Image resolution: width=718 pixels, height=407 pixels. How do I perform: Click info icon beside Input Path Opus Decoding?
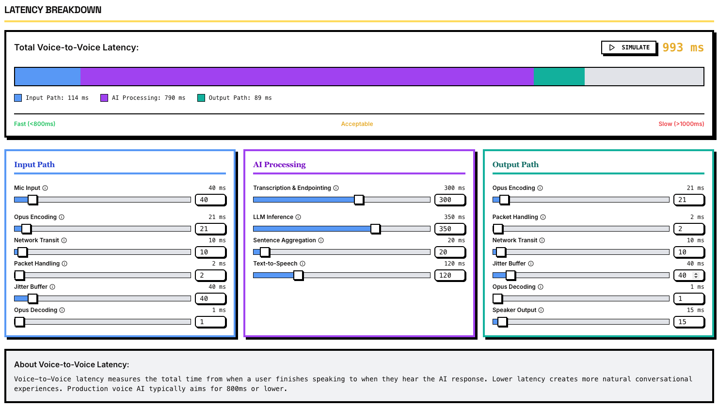[x=62, y=310]
